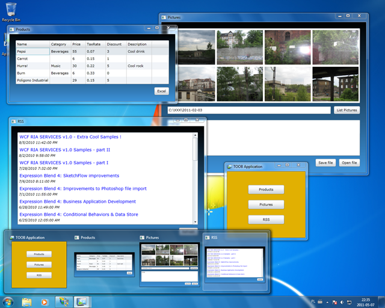Select bottom-left townhouses photo thumbnail

click(x=197, y=84)
